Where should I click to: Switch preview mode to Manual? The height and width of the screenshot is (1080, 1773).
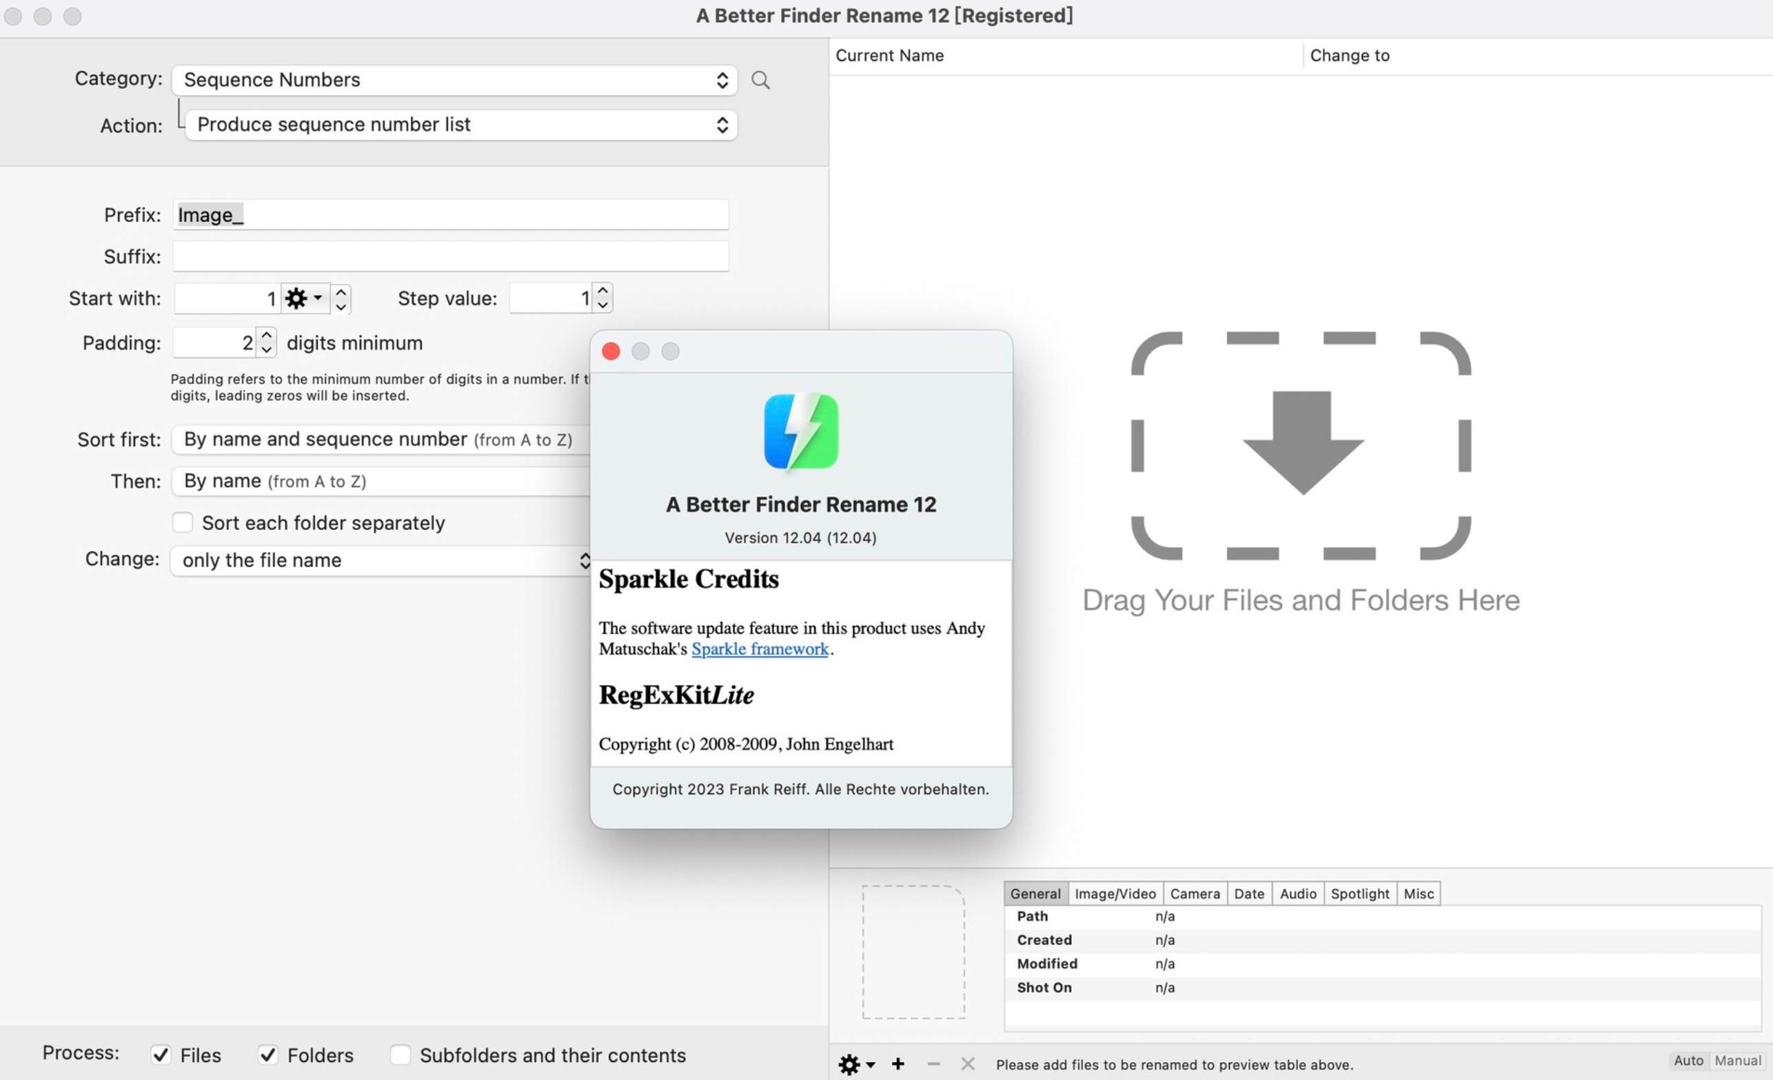1738,1061
